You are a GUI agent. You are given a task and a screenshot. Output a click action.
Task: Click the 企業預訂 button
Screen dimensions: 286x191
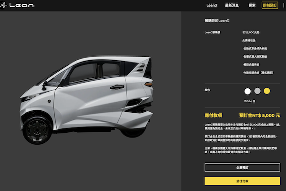(242, 168)
